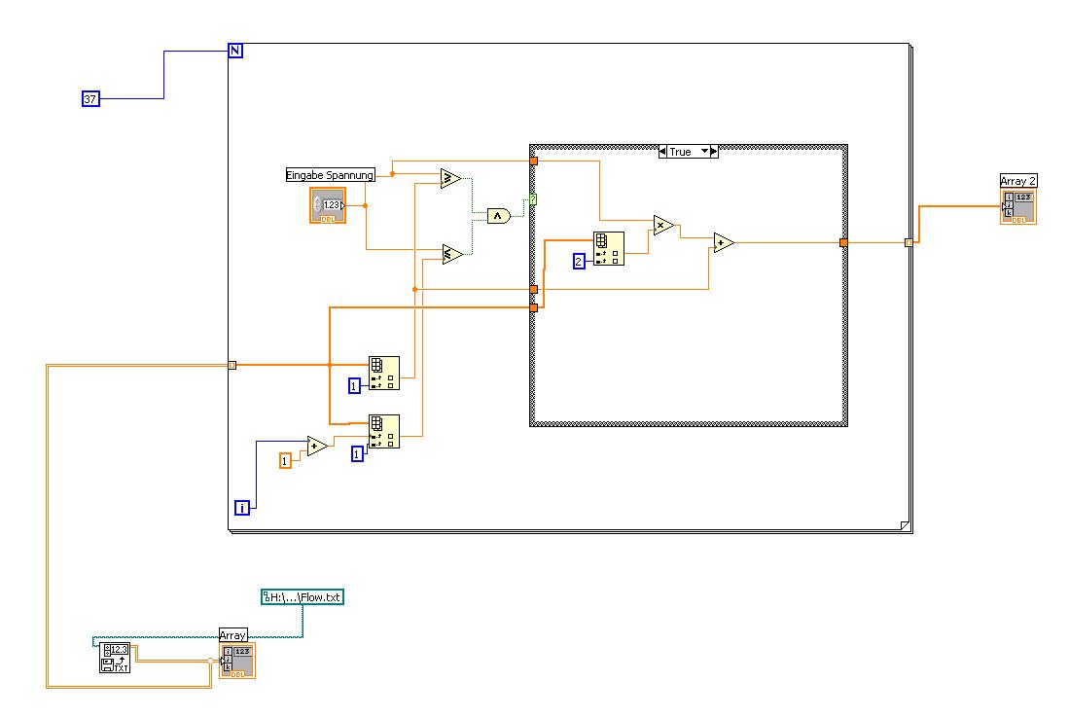Select blue constant 1 of lower Index Array
The image size is (1069, 717).
point(357,453)
